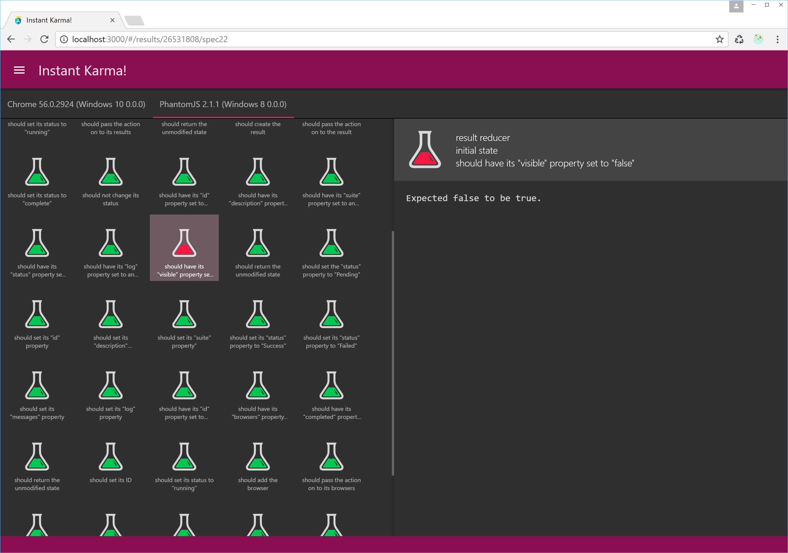Select 'should set the "status" property to "Pending"' flask
This screenshot has height=553, width=788.
(331, 243)
